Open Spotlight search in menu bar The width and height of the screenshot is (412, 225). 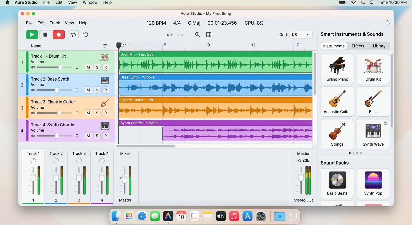click(x=363, y=2)
